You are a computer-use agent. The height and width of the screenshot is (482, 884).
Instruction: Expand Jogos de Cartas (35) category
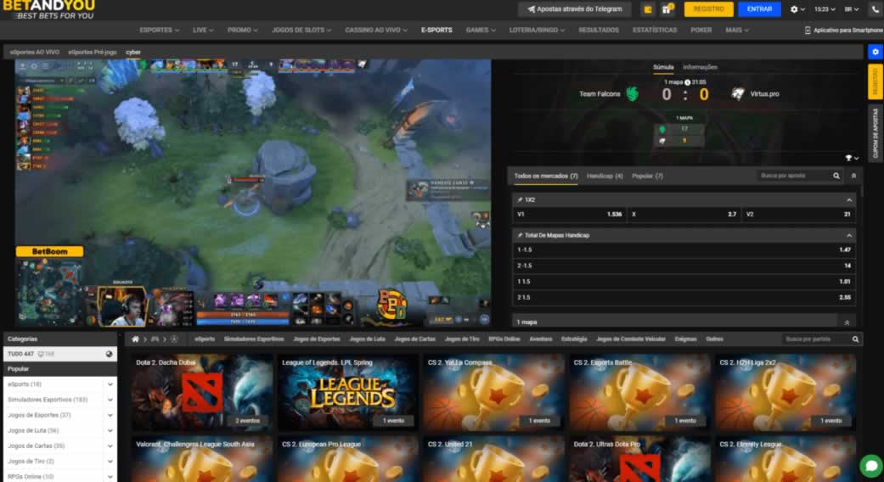(x=110, y=446)
